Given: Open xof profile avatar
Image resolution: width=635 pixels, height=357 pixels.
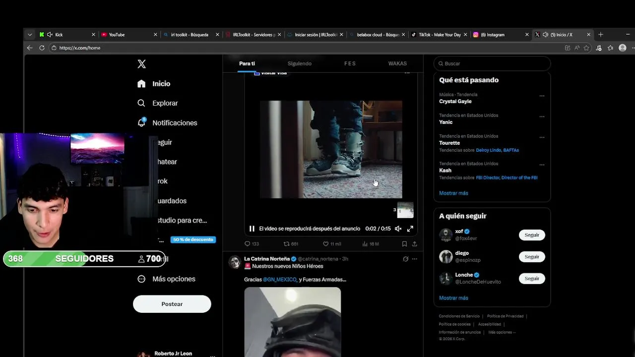Looking at the screenshot, I should pos(446,235).
